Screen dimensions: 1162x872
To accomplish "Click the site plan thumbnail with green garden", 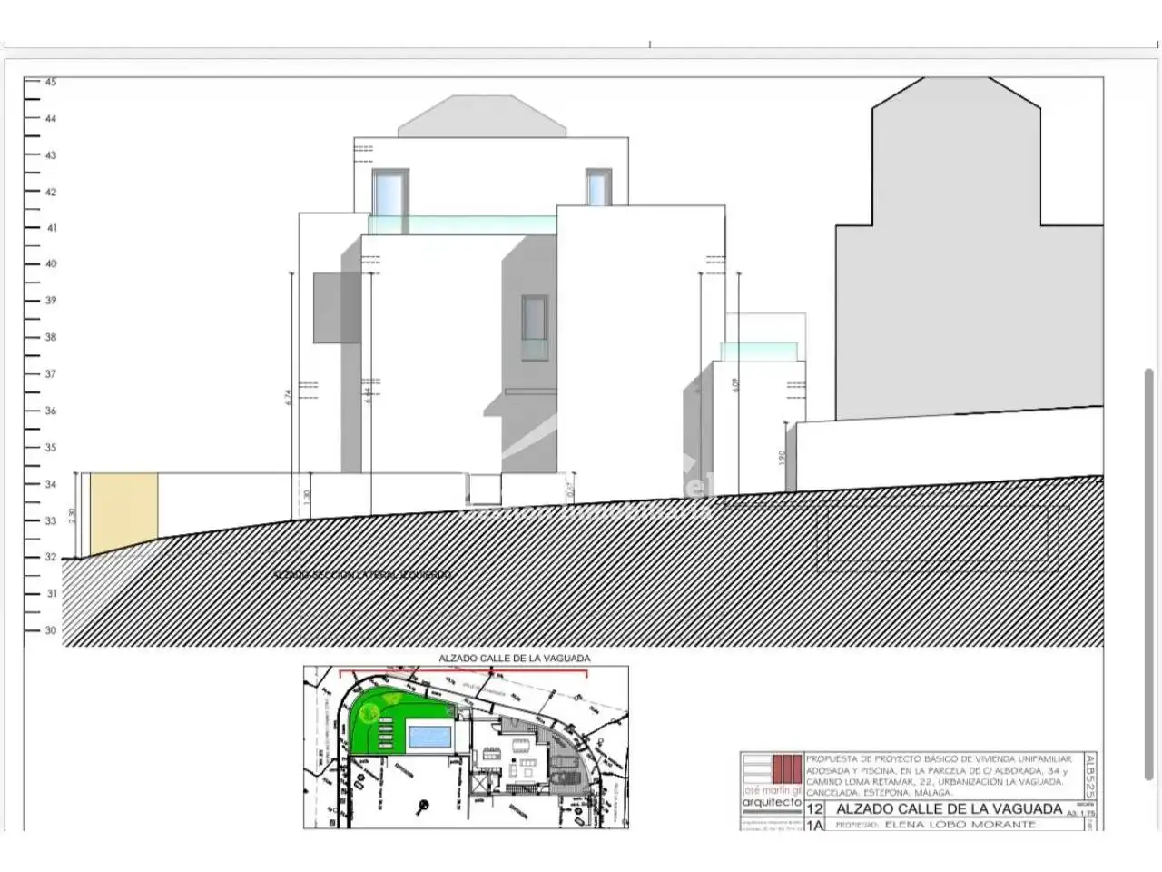I will point(466,748).
